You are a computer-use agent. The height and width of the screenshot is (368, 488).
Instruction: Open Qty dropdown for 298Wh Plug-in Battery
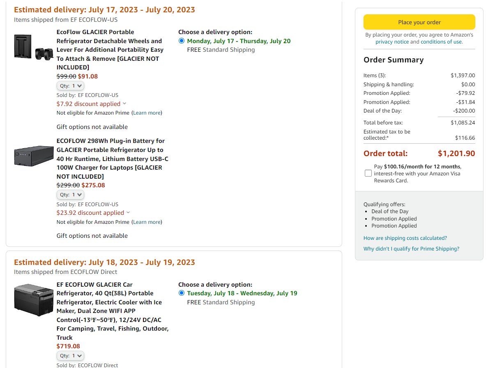pos(70,195)
